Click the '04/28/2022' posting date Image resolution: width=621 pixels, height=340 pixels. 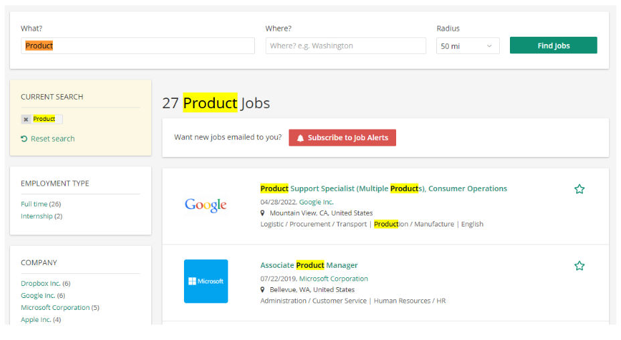click(278, 202)
